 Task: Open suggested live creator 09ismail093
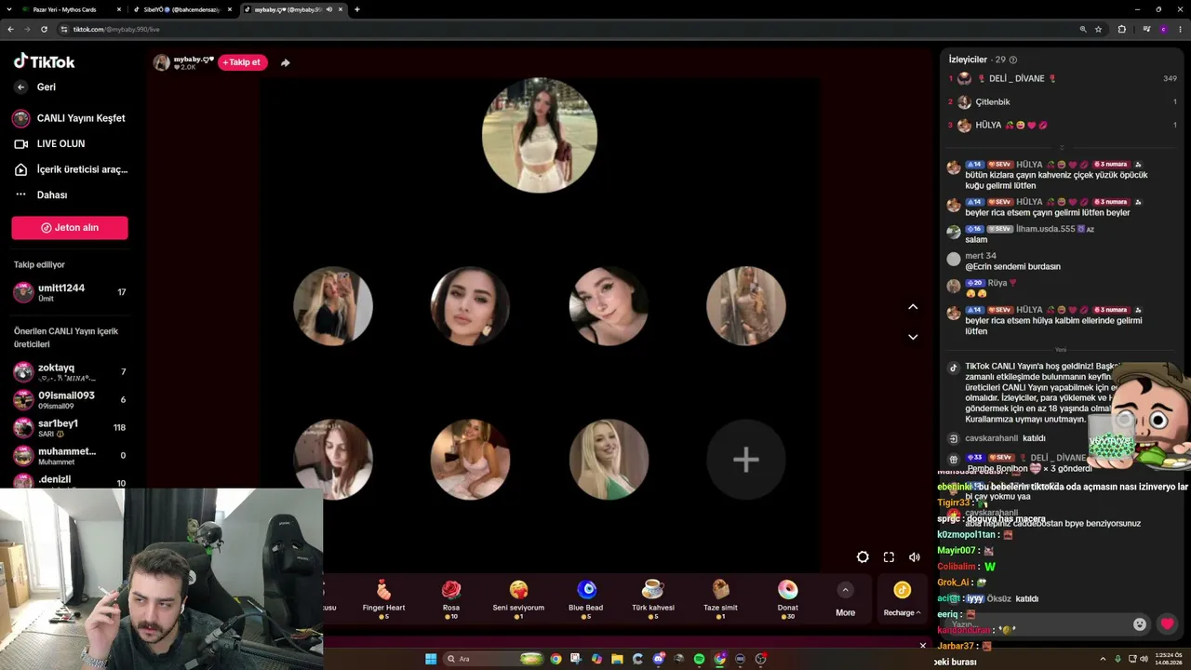[x=70, y=400]
